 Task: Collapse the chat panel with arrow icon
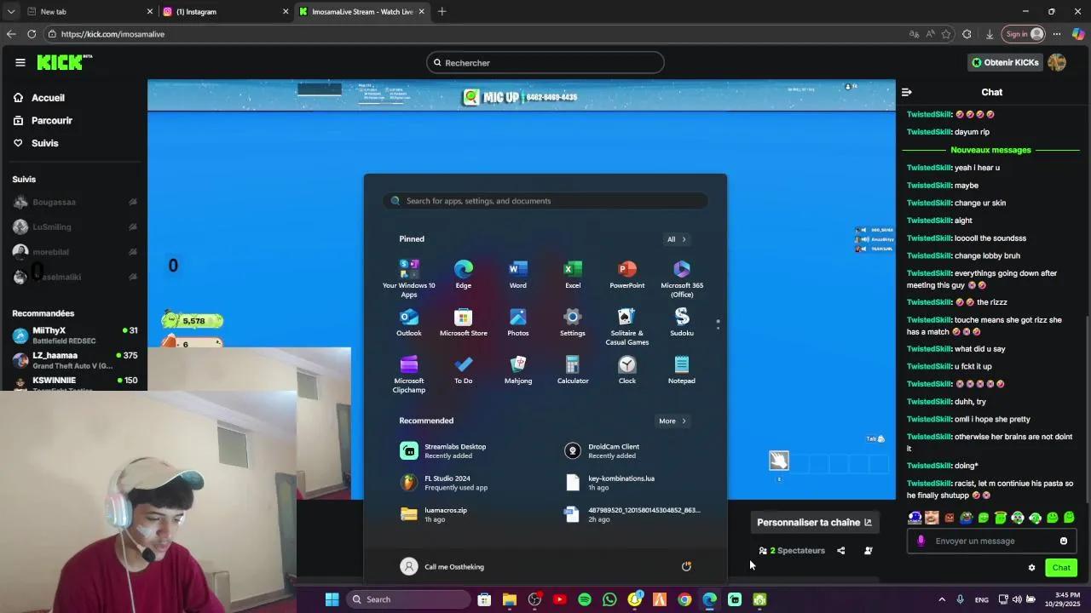[907, 92]
